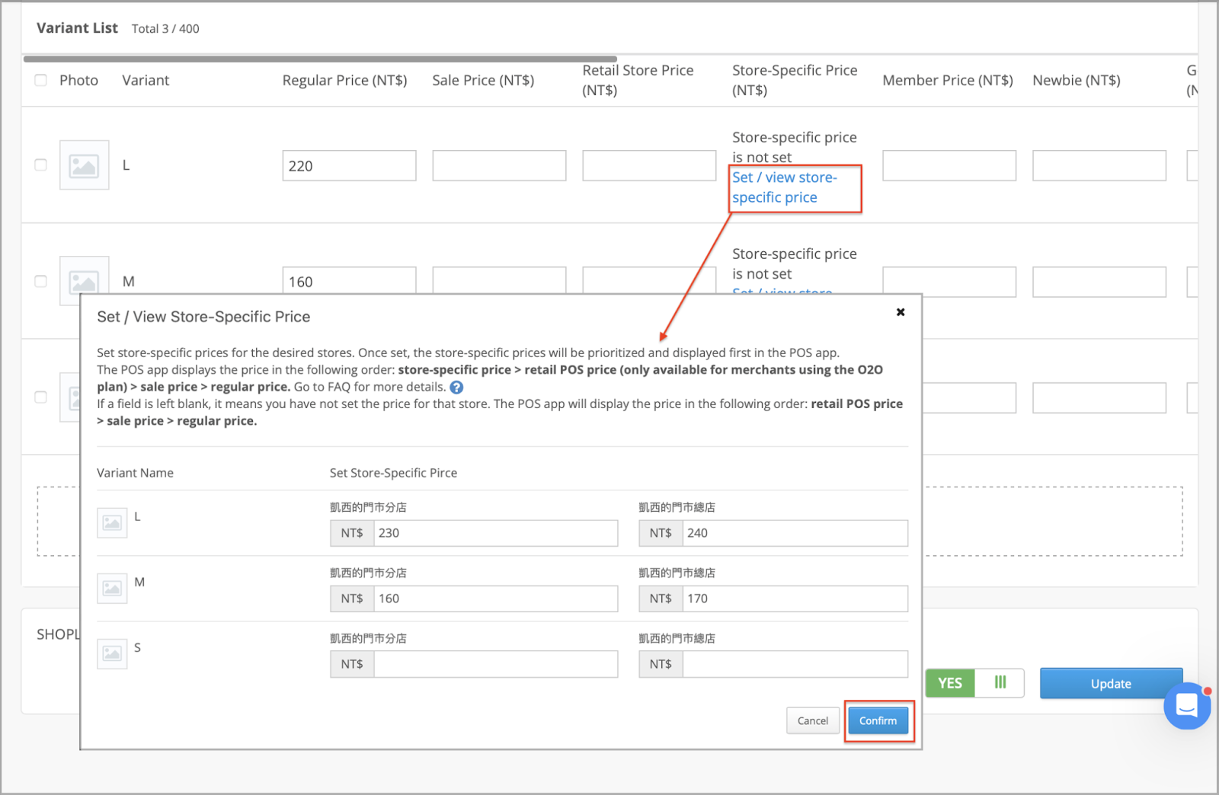Cancel the store-specific price dialog
The image size is (1219, 795).
coord(812,720)
